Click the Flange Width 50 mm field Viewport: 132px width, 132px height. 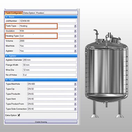(x=50, y=65)
